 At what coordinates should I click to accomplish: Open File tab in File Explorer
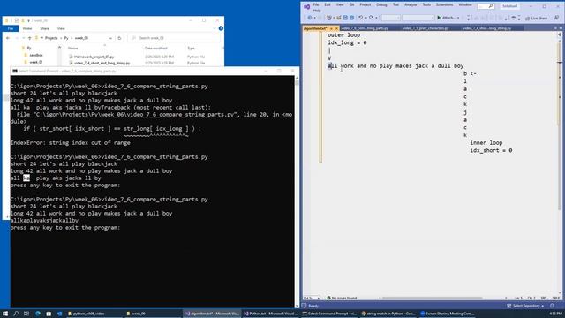coord(11,28)
